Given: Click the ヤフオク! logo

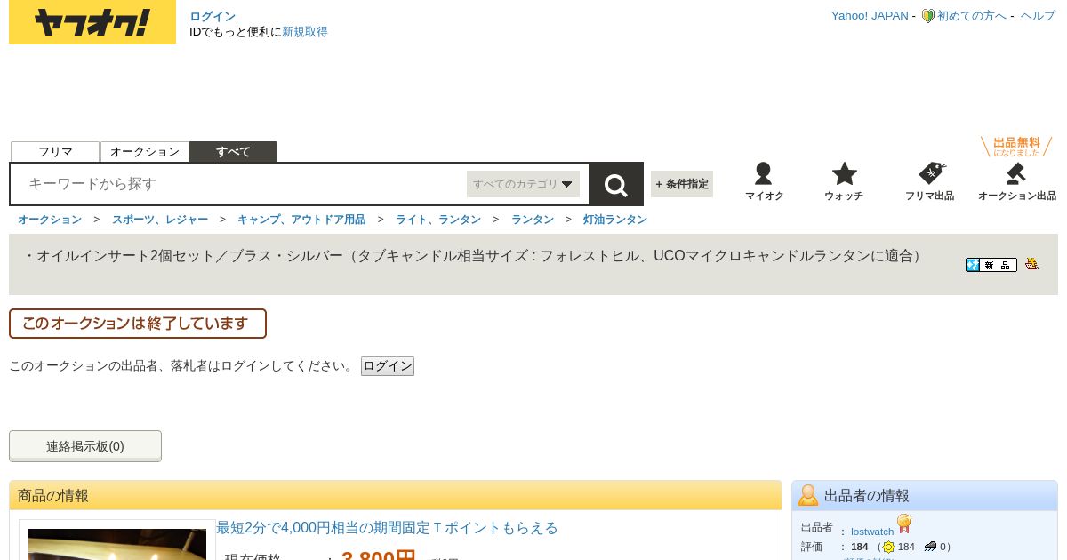Looking at the screenshot, I should tap(92, 22).
